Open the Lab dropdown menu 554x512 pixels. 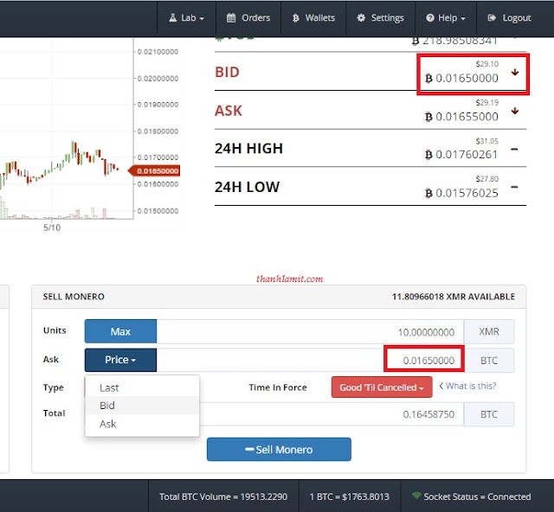pyautogui.click(x=186, y=18)
